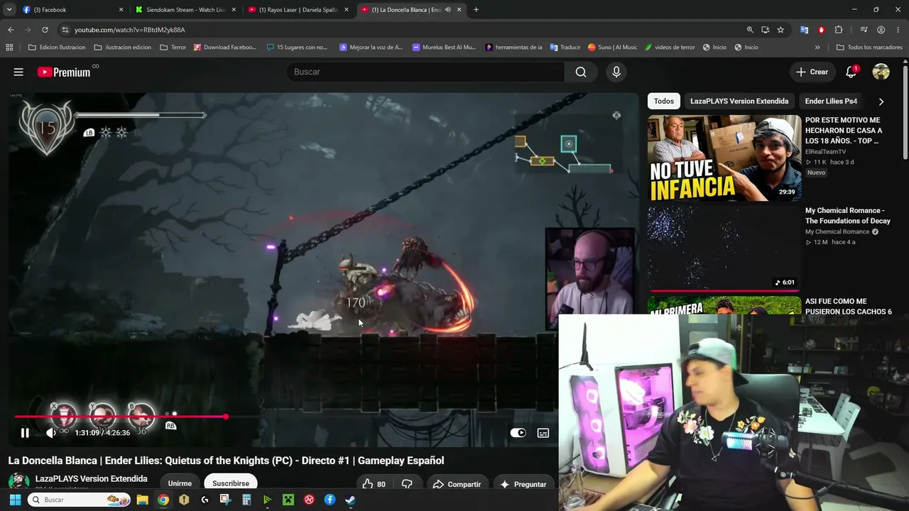Open the NO TUVE INFANCIA video thumbnail
909x511 pixels.
click(x=724, y=158)
